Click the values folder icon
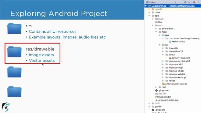Image resolution: width=201 pixels, height=113 pixels. (167, 81)
